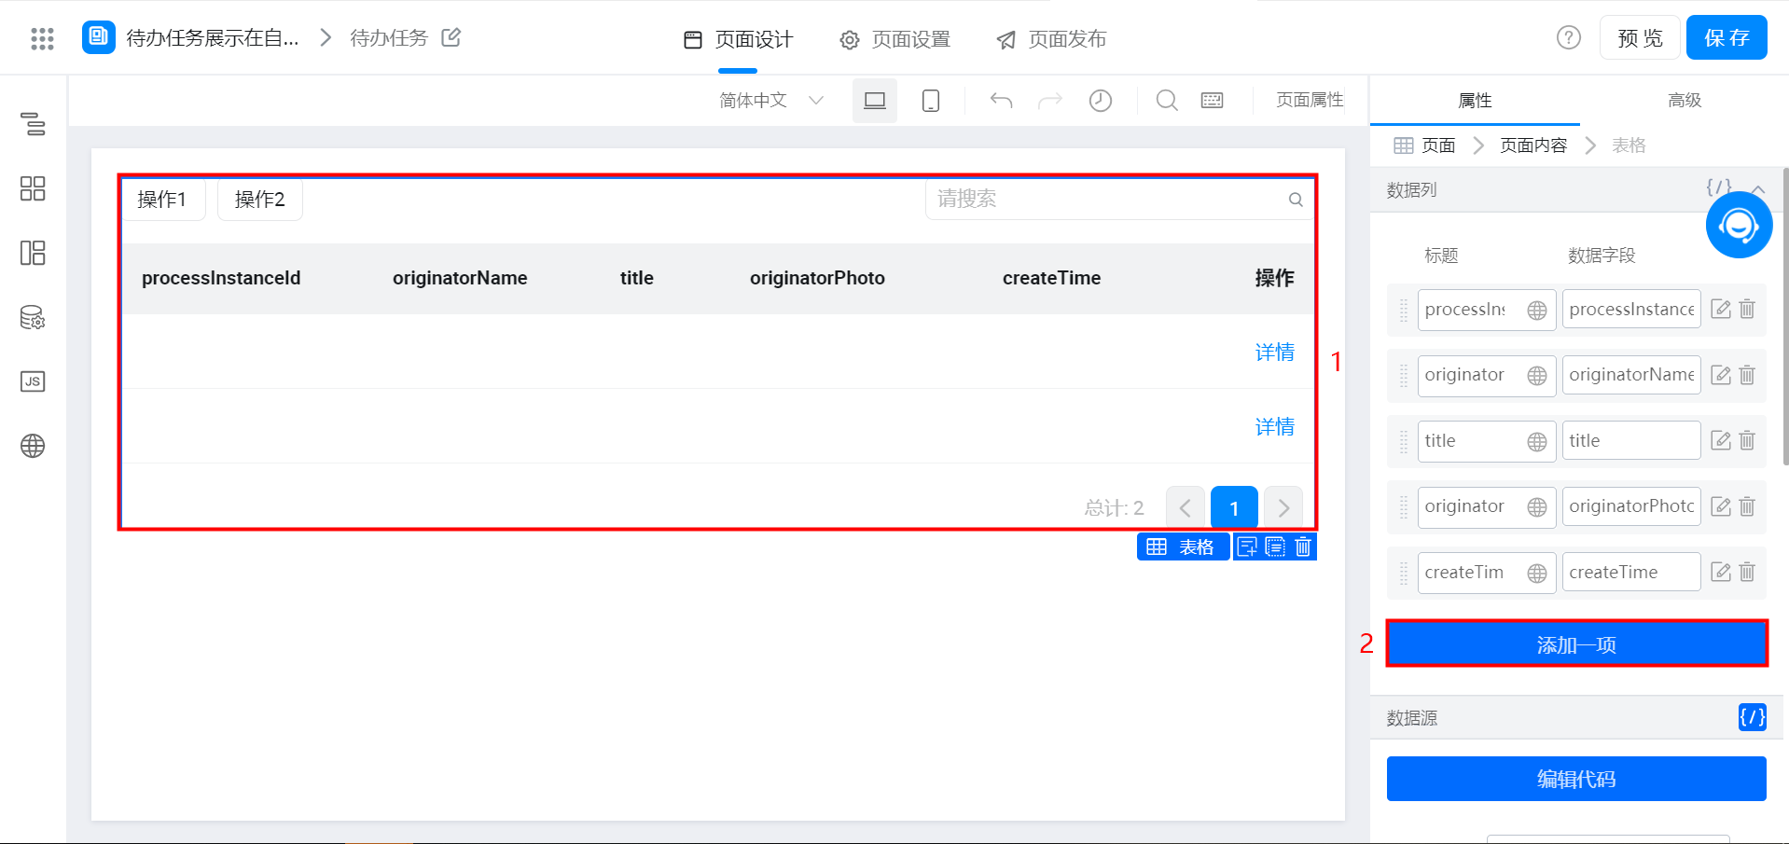
Task: Switch to the 高级 tab
Action: tap(1684, 100)
